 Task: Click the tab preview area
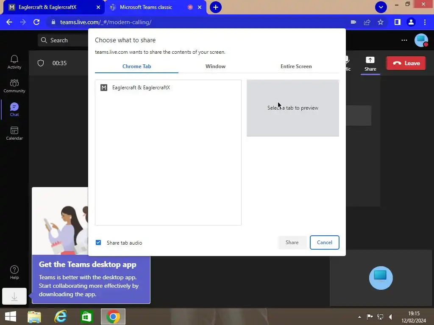(292, 108)
